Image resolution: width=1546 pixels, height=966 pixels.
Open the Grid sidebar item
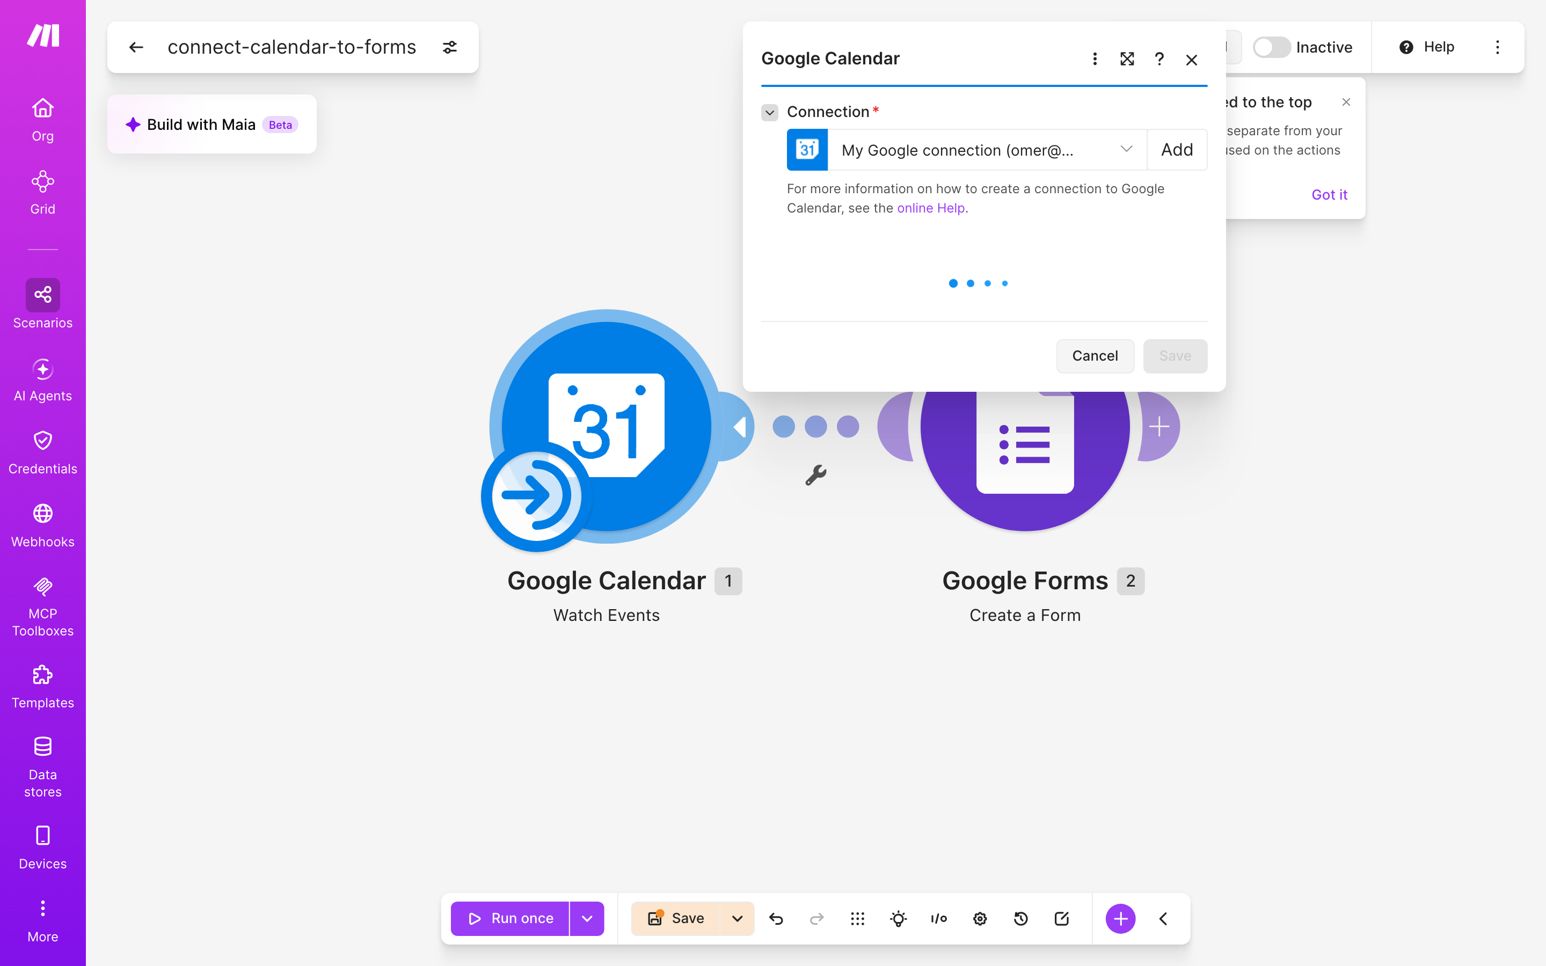point(43,192)
